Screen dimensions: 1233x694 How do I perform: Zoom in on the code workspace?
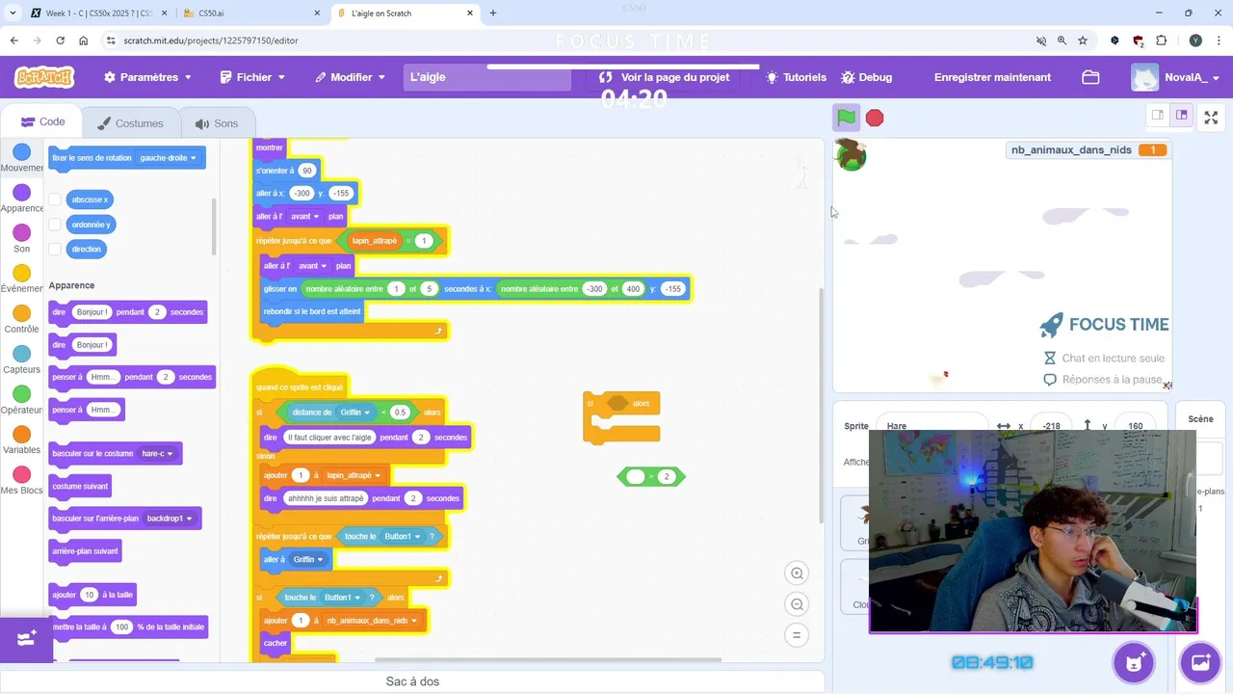[797, 574]
